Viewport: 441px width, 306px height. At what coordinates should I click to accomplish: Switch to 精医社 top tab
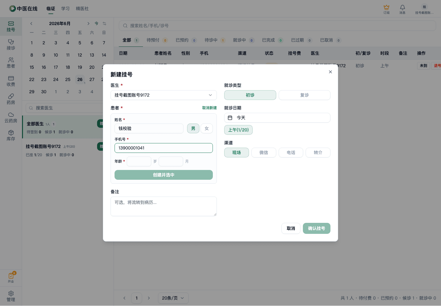point(82,9)
